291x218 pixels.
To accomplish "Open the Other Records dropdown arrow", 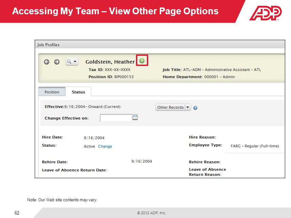I will click(187, 107).
